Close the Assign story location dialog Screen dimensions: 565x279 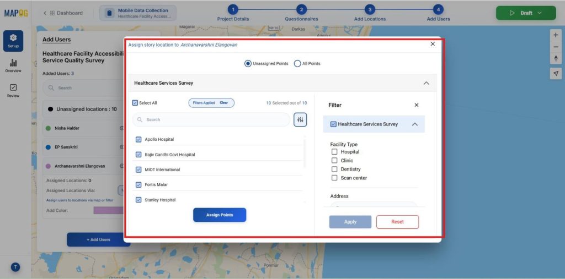[x=433, y=44]
